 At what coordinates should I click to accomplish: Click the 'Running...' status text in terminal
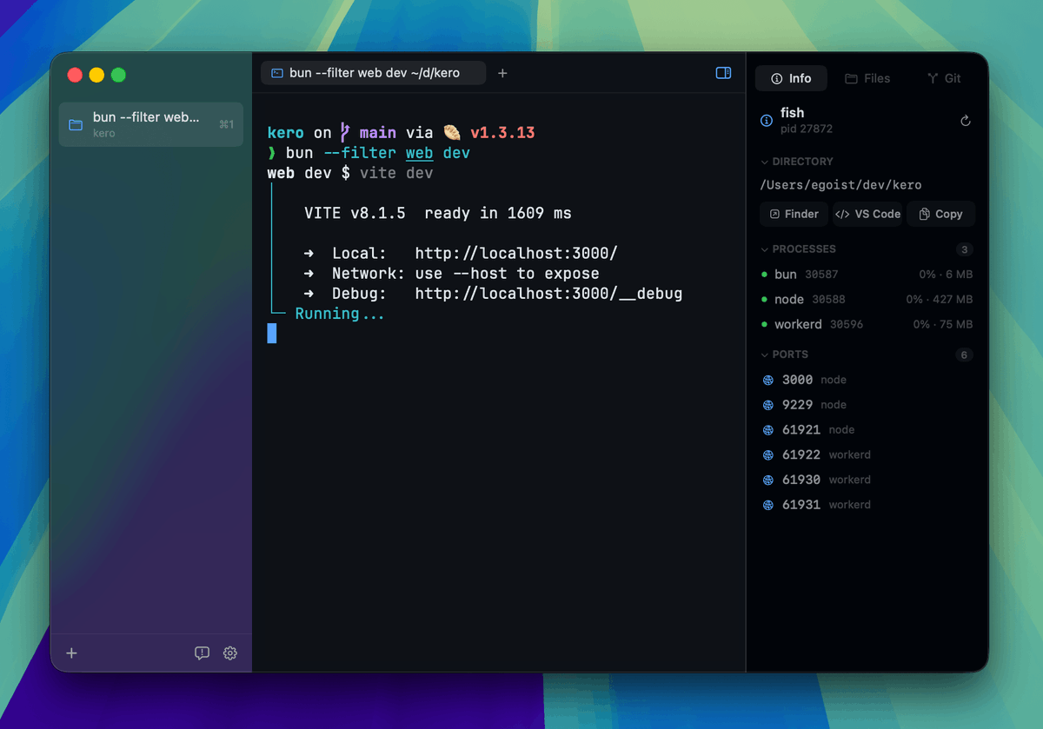340,314
